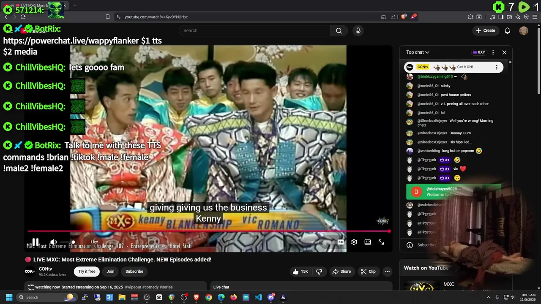
Task: Open video player settings gear
Action: (354, 242)
